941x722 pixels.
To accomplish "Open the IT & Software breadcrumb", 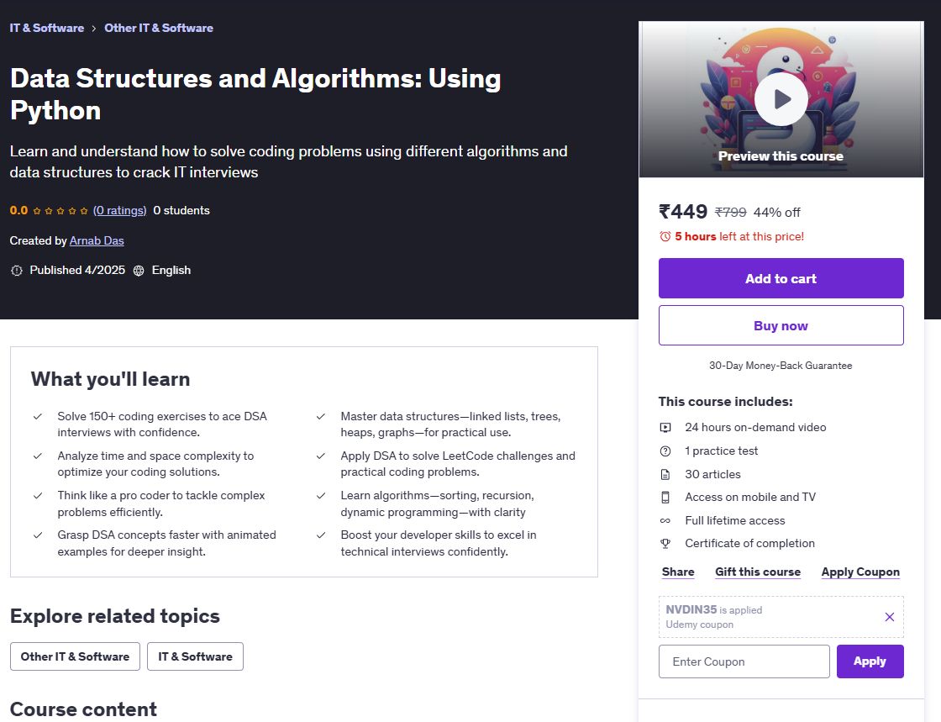I will (47, 28).
